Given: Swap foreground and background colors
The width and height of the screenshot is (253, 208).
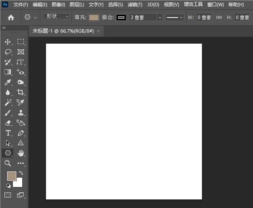Looking at the screenshot, I should coord(21,173).
